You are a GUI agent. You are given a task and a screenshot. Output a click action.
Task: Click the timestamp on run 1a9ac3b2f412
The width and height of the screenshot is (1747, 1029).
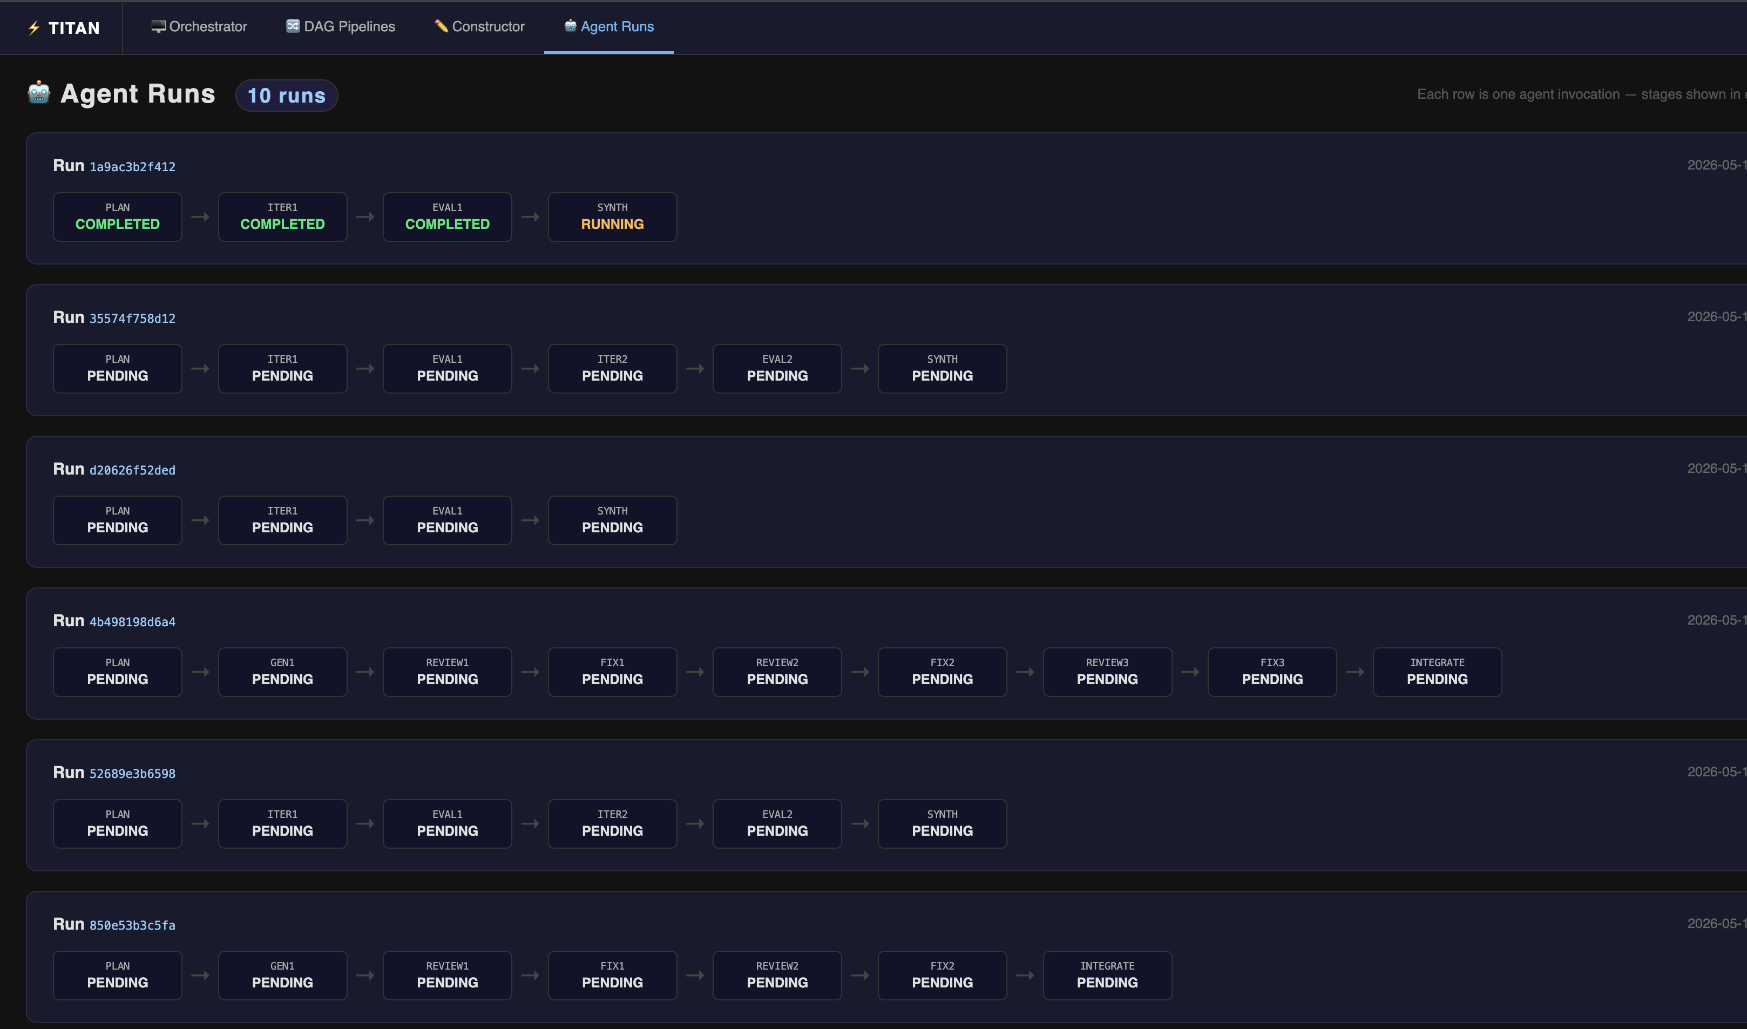pyautogui.click(x=1717, y=165)
